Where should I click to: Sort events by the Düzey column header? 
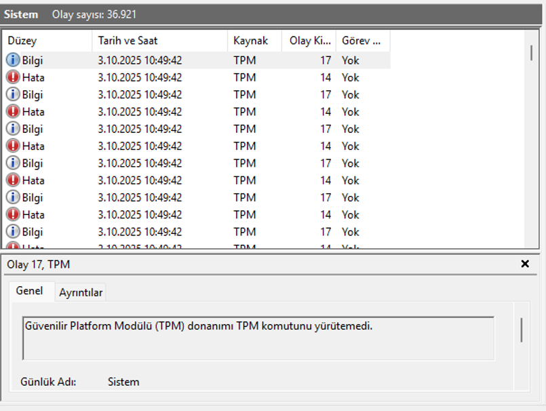(x=47, y=41)
